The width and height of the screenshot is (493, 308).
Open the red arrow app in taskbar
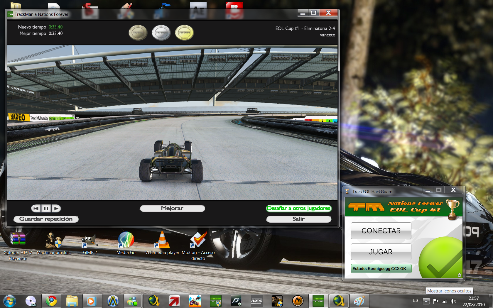click(174, 301)
